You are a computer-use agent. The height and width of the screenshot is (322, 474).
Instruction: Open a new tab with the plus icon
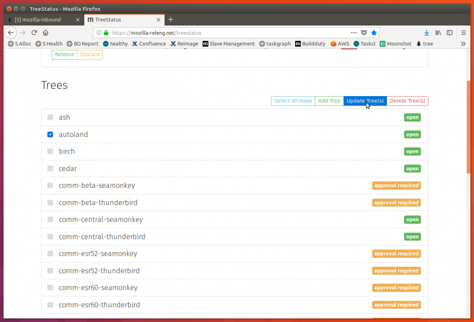pos(171,20)
